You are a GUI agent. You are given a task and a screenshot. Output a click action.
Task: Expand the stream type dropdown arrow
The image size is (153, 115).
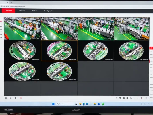[x=12, y=98]
